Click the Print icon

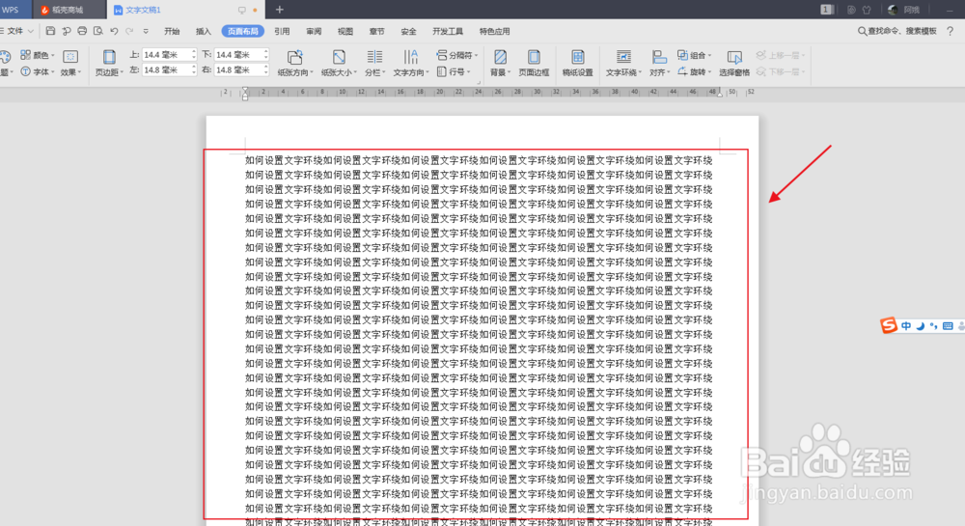(x=82, y=31)
